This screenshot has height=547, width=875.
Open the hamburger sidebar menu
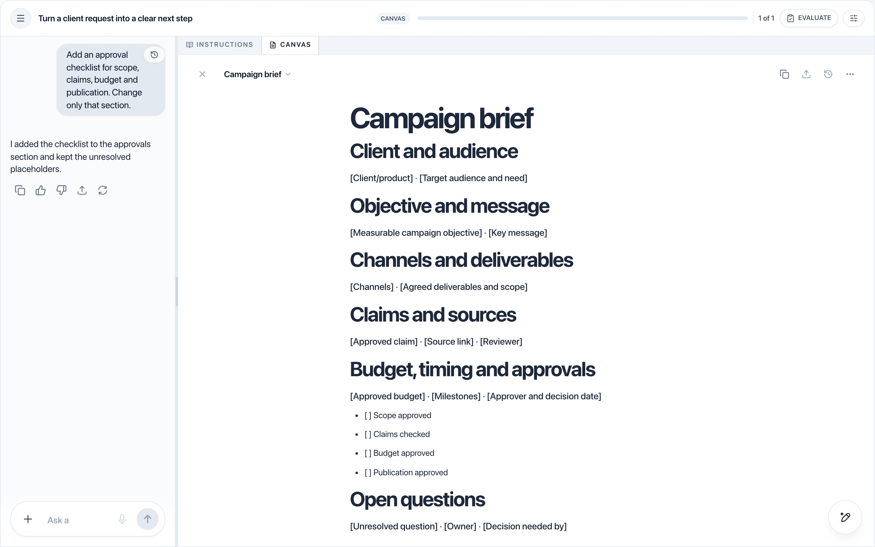21,18
